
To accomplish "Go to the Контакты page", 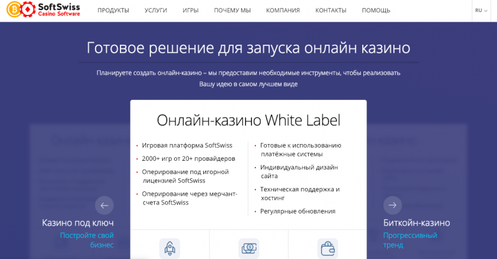I will point(331,11).
